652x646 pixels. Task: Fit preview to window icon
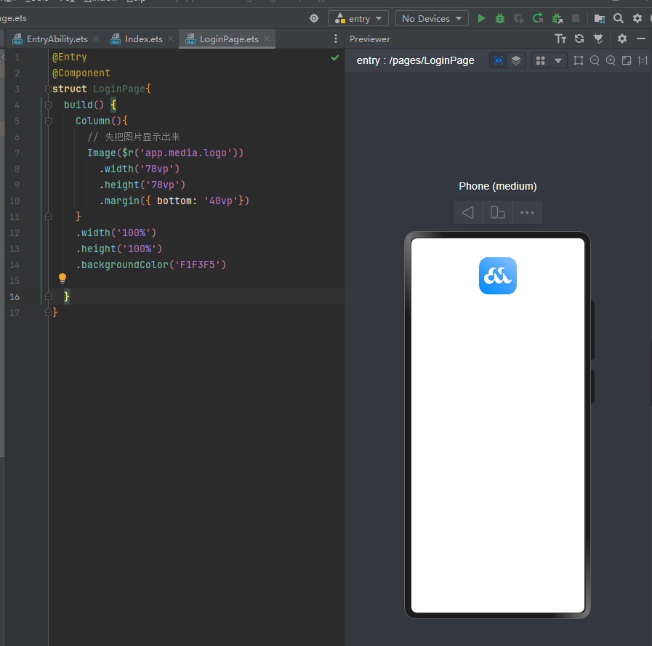point(627,61)
